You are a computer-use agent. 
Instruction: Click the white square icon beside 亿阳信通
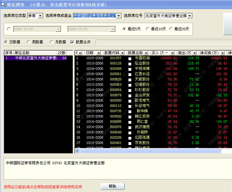coord(130,138)
